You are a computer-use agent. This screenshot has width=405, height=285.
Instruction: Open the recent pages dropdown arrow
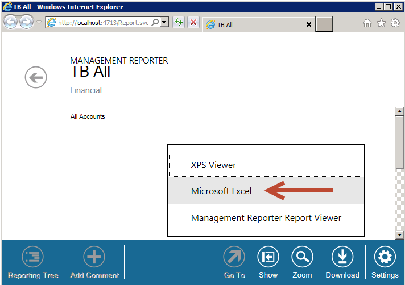click(39, 22)
